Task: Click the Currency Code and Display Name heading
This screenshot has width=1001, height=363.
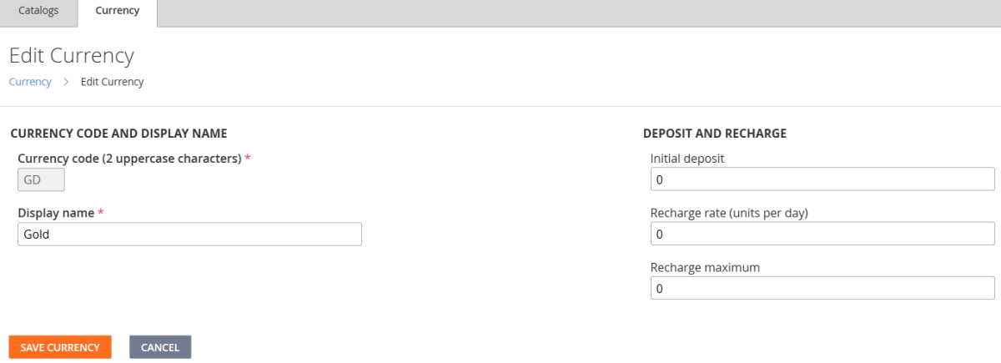Action: [118, 134]
